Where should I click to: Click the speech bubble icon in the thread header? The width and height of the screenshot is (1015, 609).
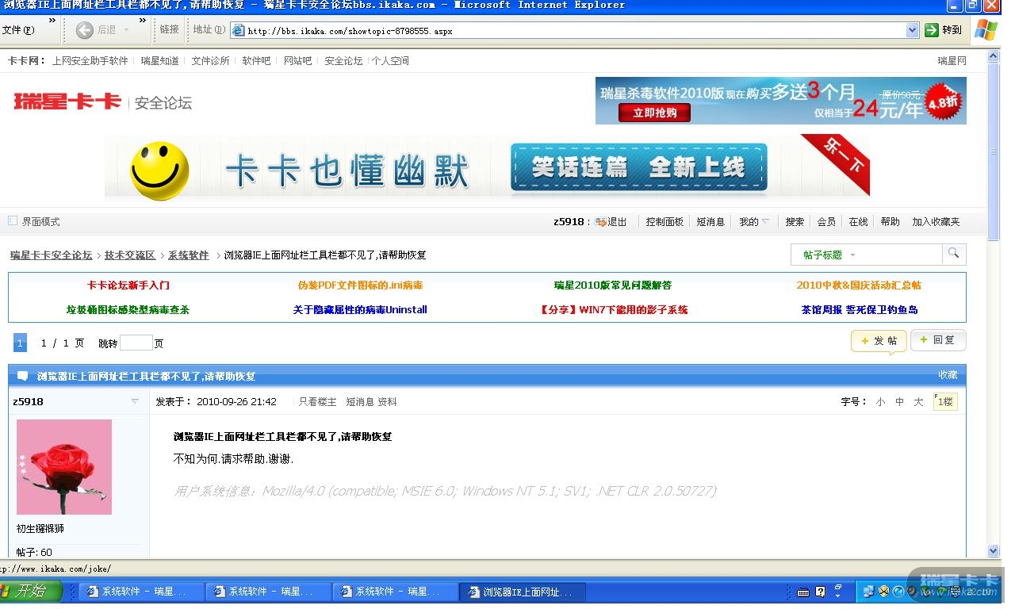pyautogui.click(x=22, y=376)
